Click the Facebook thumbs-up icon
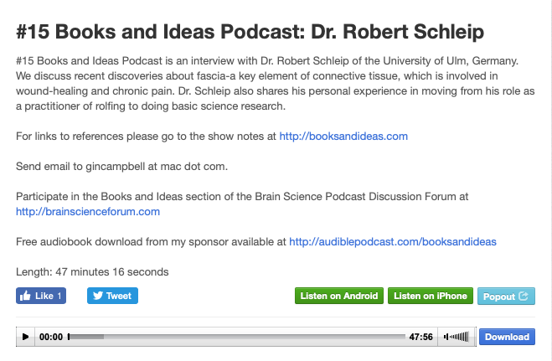552x361 pixels. click(25, 296)
